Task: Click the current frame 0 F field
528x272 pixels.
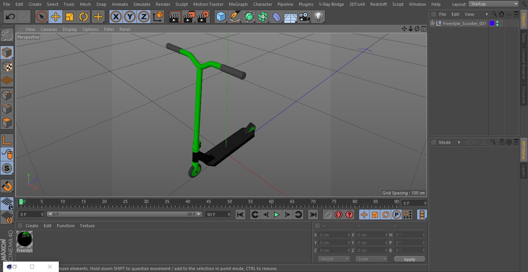Action: point(31,214)
